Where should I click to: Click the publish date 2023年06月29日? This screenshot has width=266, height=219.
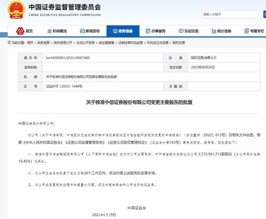tap(203, 67)
